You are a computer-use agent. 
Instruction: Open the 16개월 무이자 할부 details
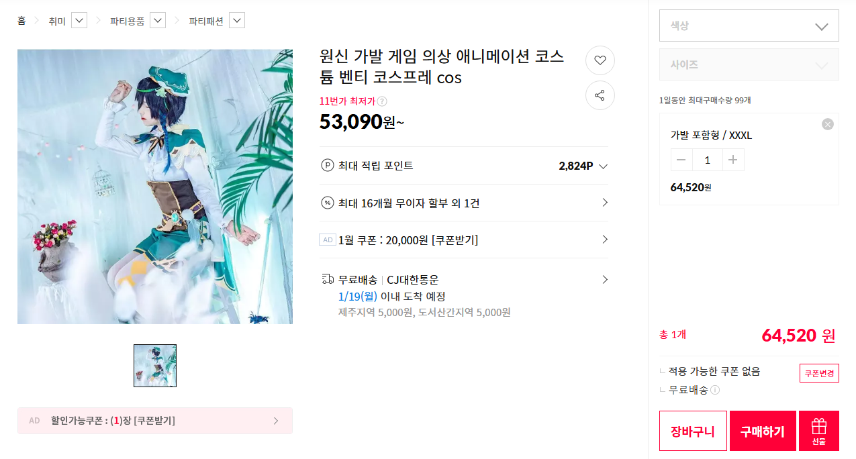[x=464, y=203]
